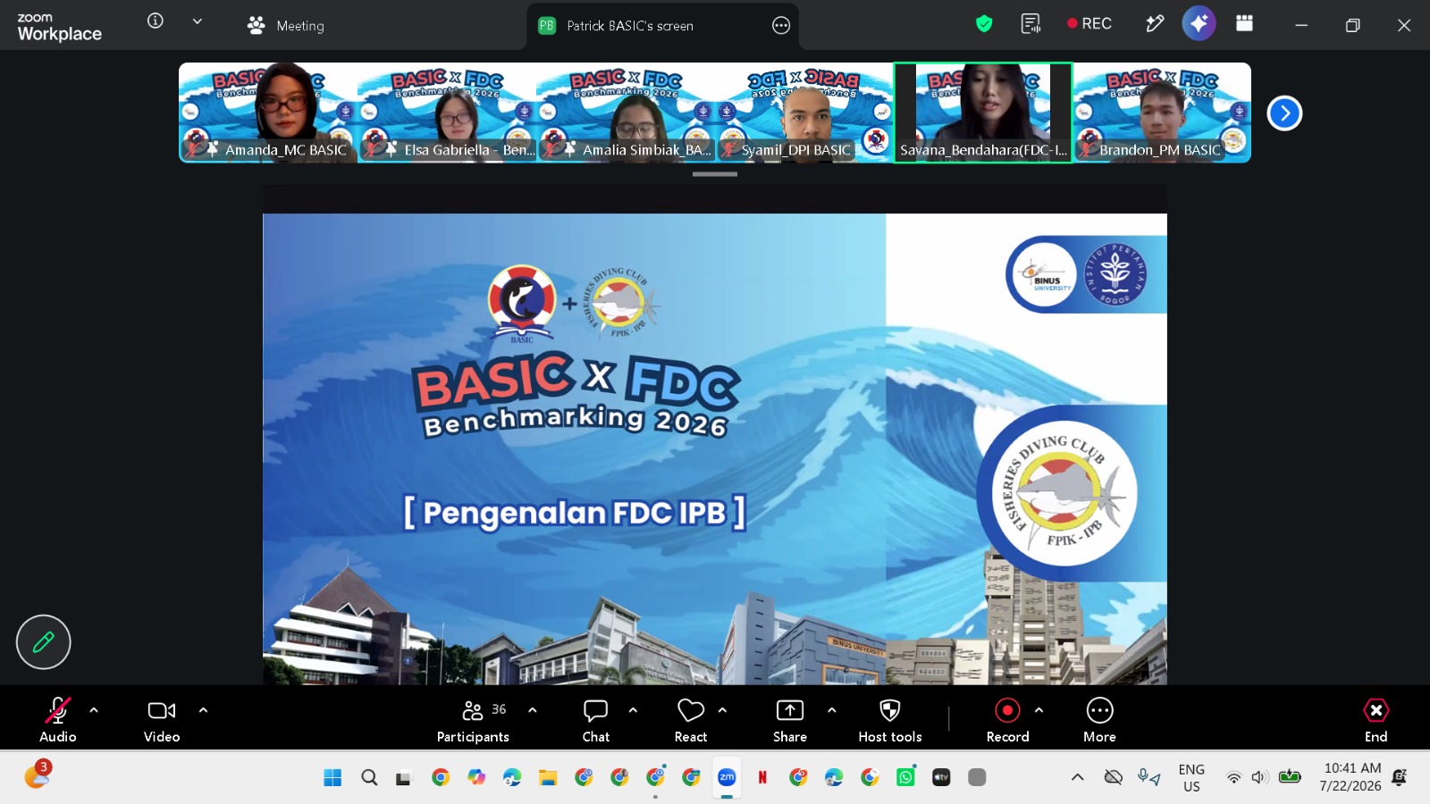
Task: Switch the ENG US input language
Action: coord(1191,777)
